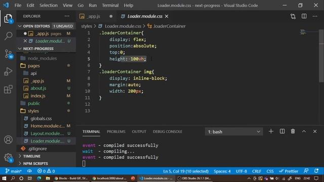324x182 pixels.
Task: Open the Selection menu
Action: pos(49,6)
